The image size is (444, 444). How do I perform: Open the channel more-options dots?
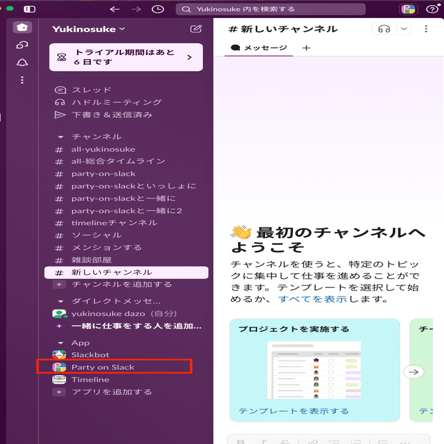pyautogui.click(x=426, y=29)
